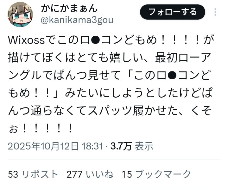The height and width of the screenshot is (189, 228).
Task: Show the 277 likes list
Action: 74,174
